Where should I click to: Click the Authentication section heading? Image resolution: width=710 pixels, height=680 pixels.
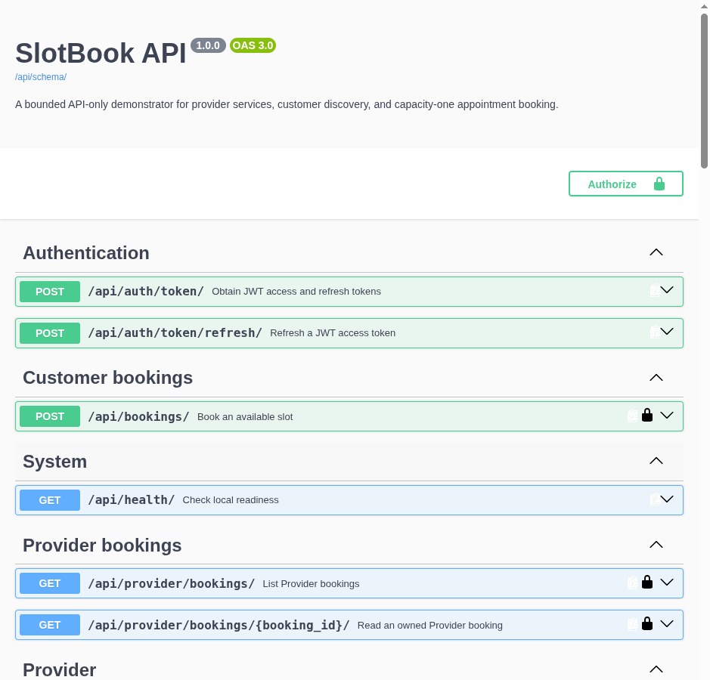click(86, 253)
